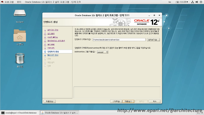
Task: Select the 인벤토리 생성 current step
Action: point(53,52)
